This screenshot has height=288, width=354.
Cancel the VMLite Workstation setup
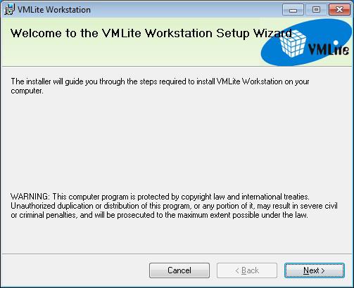tap(179, 270)
